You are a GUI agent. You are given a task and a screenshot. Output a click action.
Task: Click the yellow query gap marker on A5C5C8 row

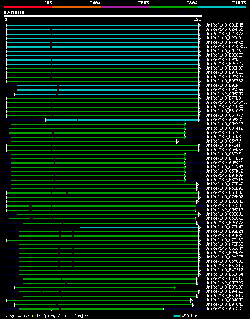click(x=52, y=310)
